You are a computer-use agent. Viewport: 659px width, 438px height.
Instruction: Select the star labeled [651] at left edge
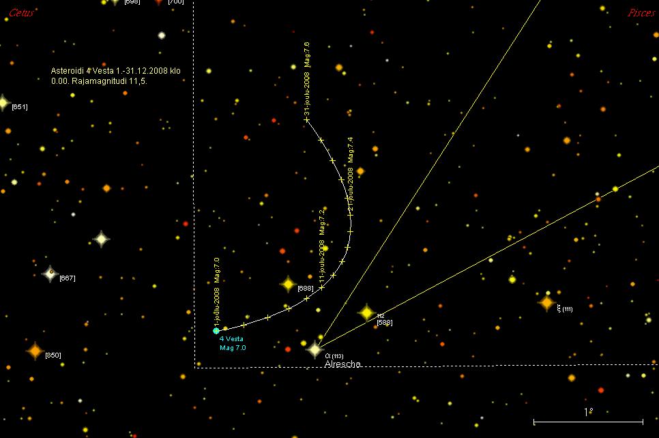point(3,103)
